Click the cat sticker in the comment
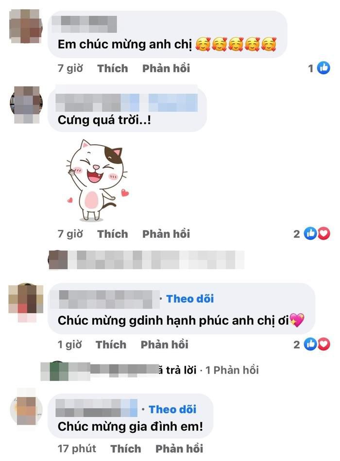 coord(98,181)
